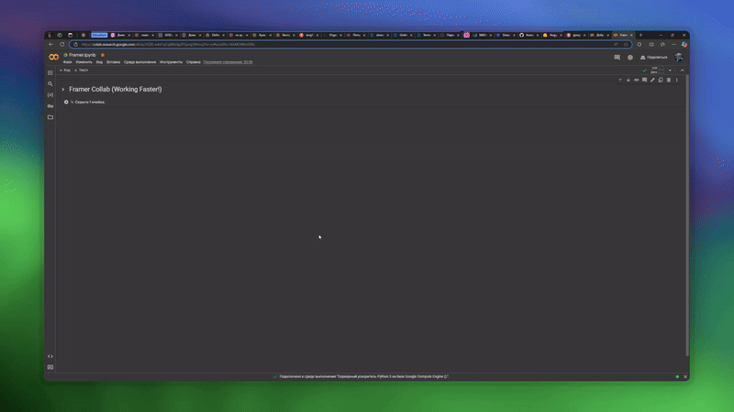
Task: Open the variables {x} panel icon
Action: click(x=50, y=95)
